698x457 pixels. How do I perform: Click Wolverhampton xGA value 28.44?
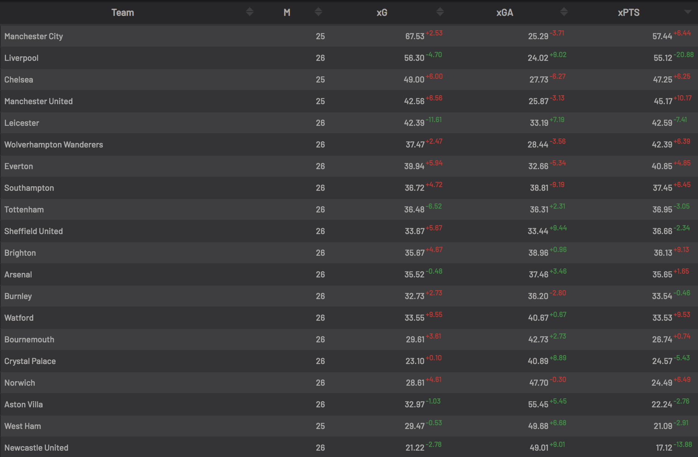(538, 144)
